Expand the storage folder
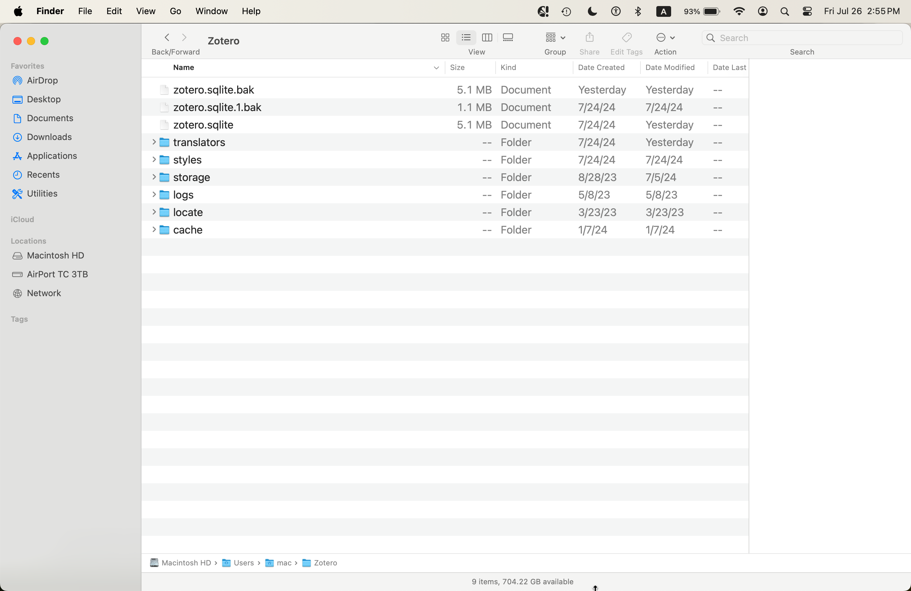This screenshot has width=911, height=591. click(154, 177)
